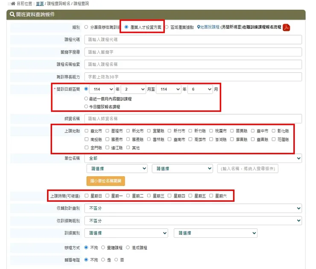The image size is (316, 269).
Task: Select 不拘 under 辦理方式
Action: point(86,248)
